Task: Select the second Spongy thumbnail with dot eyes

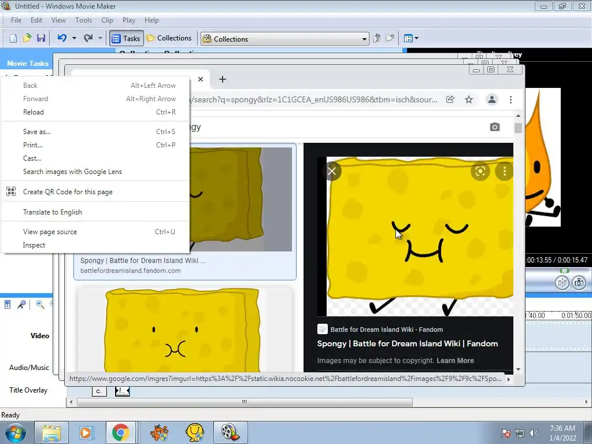Action: point(184,330)
